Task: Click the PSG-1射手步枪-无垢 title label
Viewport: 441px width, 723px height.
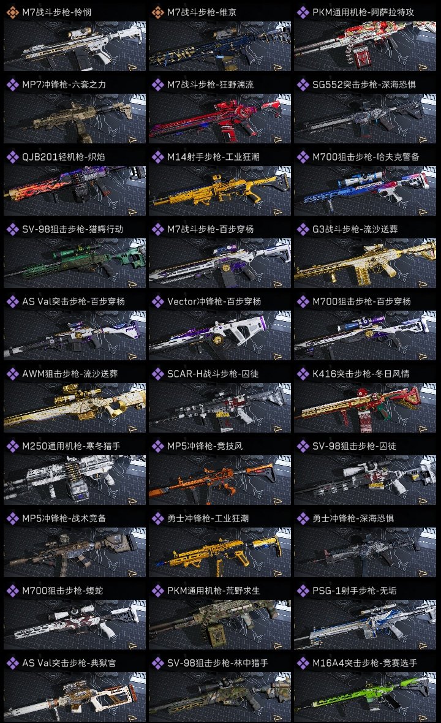Action: pyautogui.click(x=355, y=591)
